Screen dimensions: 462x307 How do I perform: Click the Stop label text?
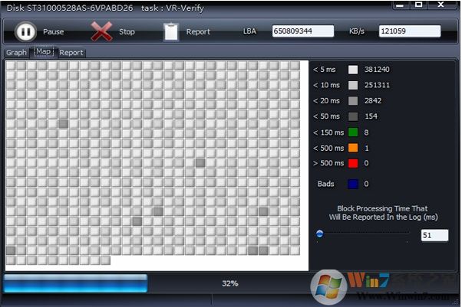pos(127,31)
